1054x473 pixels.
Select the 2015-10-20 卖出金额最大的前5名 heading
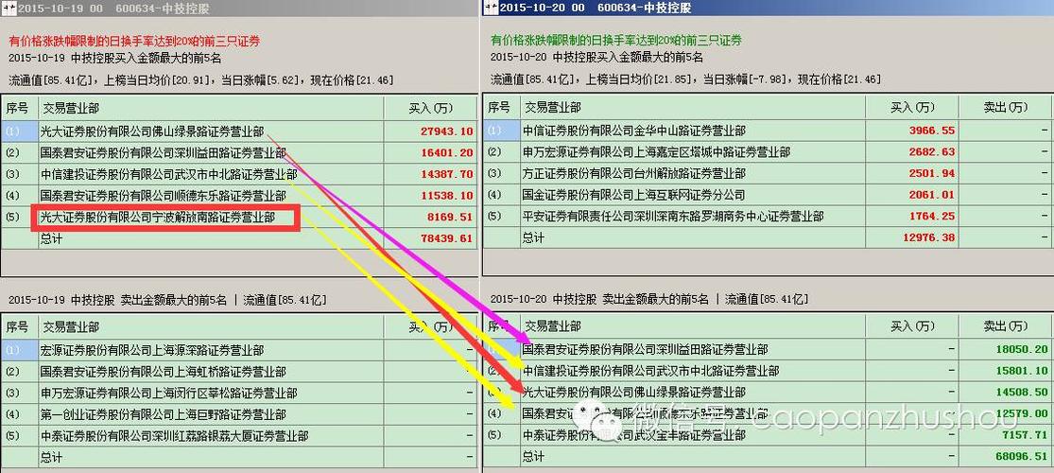pyautogui.click(x=649, y=299)
